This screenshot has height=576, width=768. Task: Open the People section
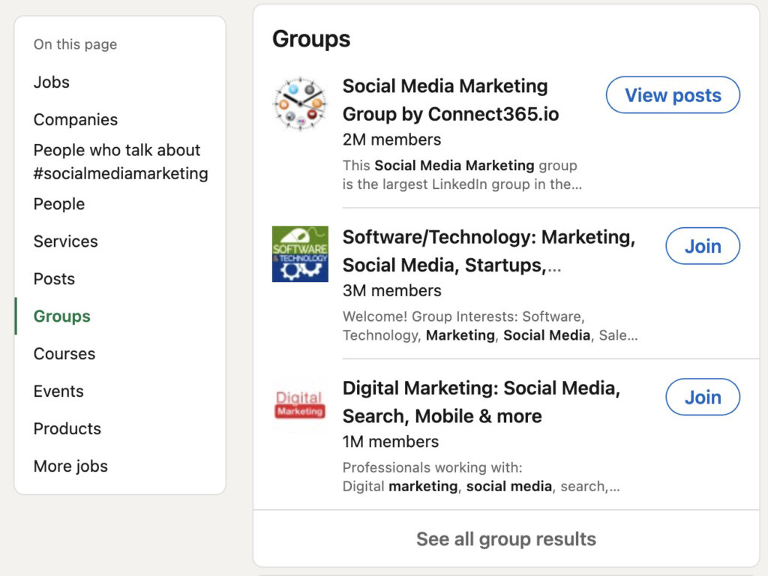click(58, 204)
